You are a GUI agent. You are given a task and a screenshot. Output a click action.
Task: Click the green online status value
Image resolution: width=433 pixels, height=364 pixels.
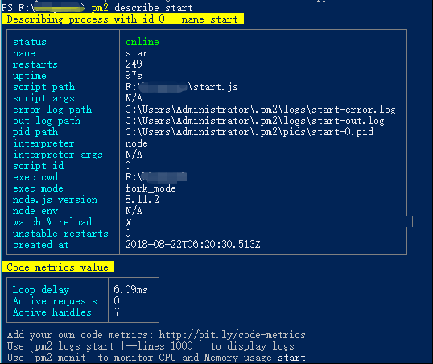point(142,42)
